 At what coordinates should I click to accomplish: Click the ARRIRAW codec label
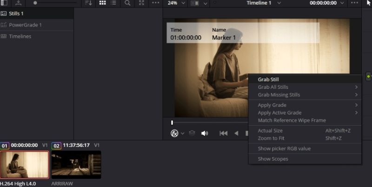click(62, 184)
